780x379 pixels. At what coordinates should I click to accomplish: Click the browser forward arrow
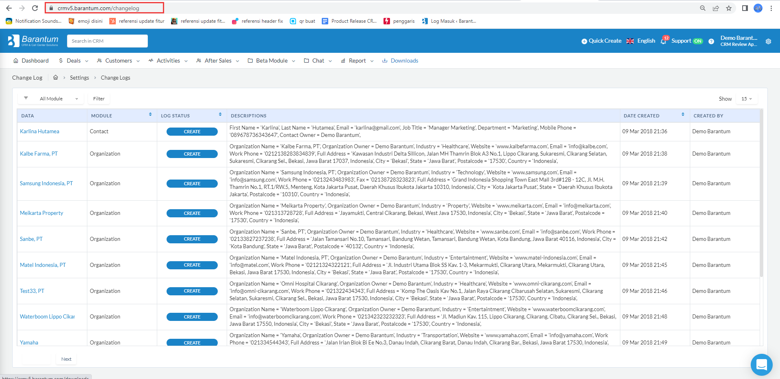[22, 8]
